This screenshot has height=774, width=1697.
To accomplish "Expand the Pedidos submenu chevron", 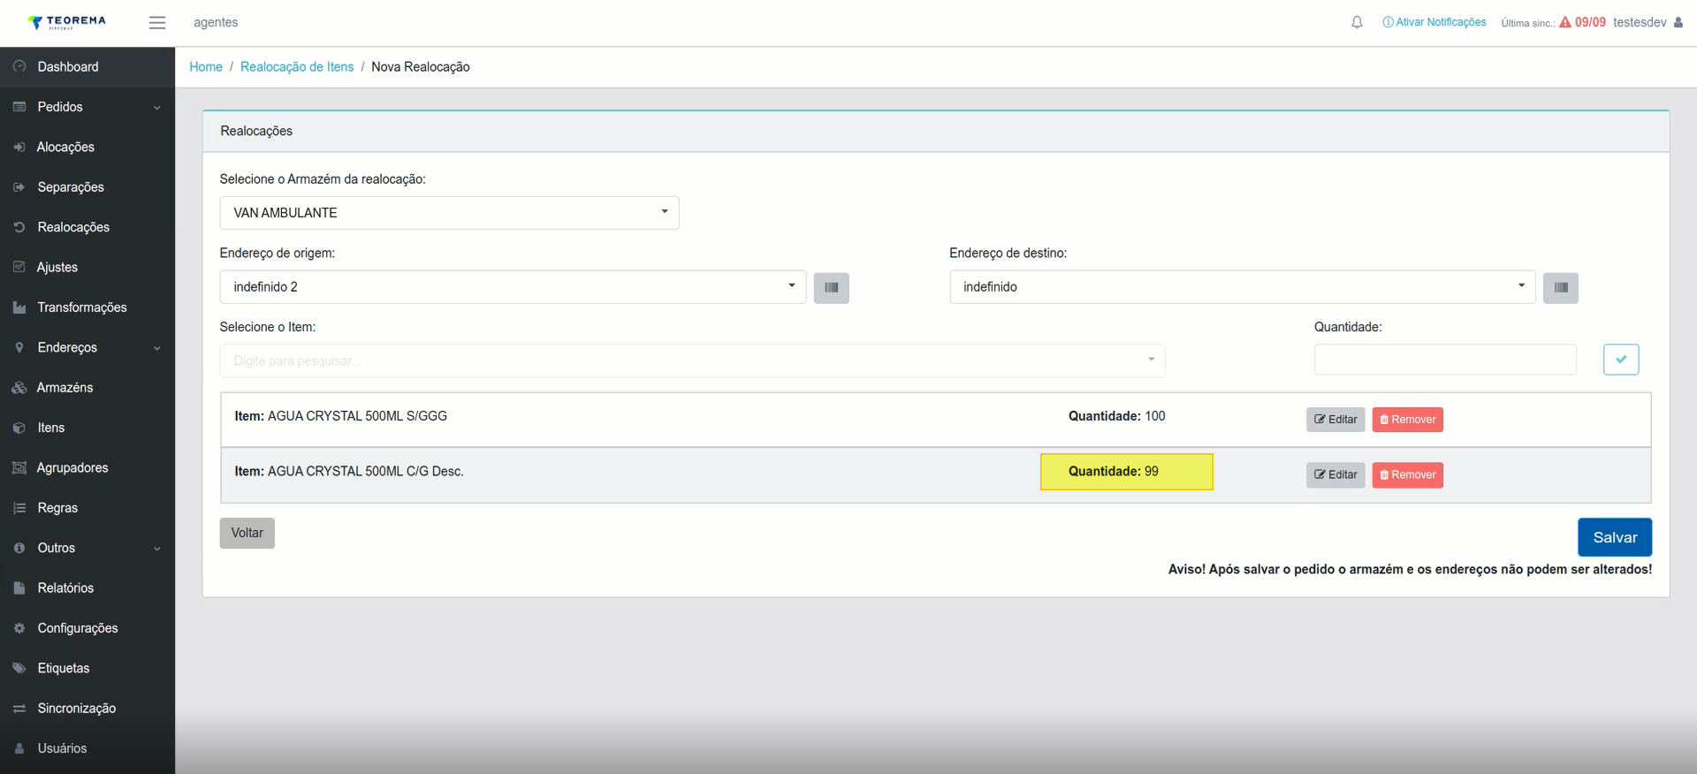I will tap(157, 108).
